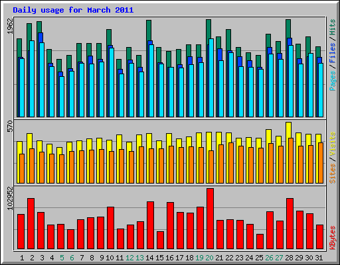Click the 'Visits' legend label
340x265 pixels.
click(333, 144)
